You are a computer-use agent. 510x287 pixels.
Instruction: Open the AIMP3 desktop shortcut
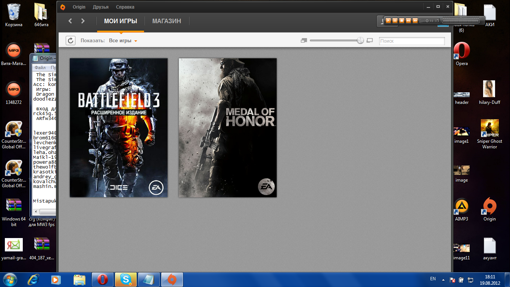(462, 209)
